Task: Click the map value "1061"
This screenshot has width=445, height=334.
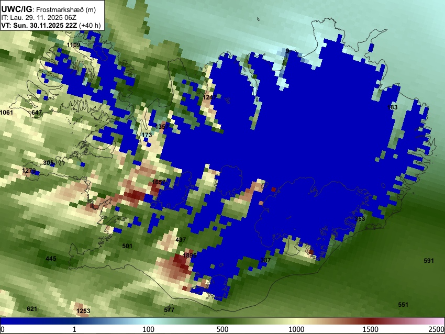Action: (x=6, y=113)
